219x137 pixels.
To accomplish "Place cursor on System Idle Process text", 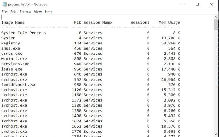I will (x=24, y=33).
